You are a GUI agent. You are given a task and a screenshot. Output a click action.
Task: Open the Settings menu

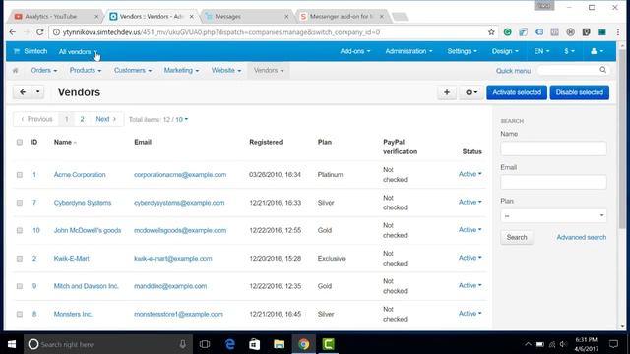click(462, 51)
